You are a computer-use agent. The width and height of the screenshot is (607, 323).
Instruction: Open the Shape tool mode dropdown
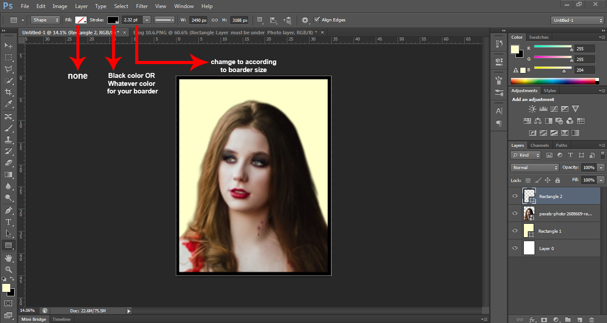(45, 20)
